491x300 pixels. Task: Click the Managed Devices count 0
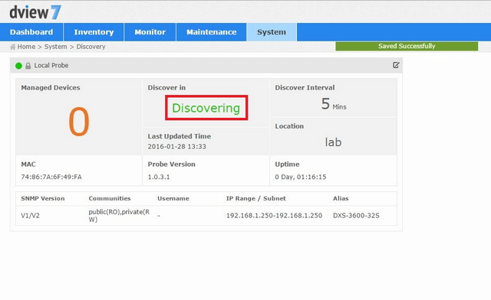click(x=79, y=121)
